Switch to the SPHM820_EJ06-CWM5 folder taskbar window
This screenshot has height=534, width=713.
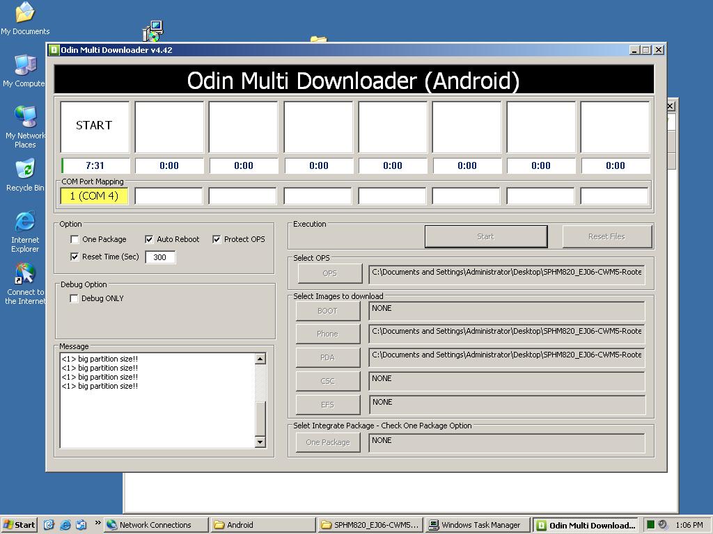coord(370,525)
